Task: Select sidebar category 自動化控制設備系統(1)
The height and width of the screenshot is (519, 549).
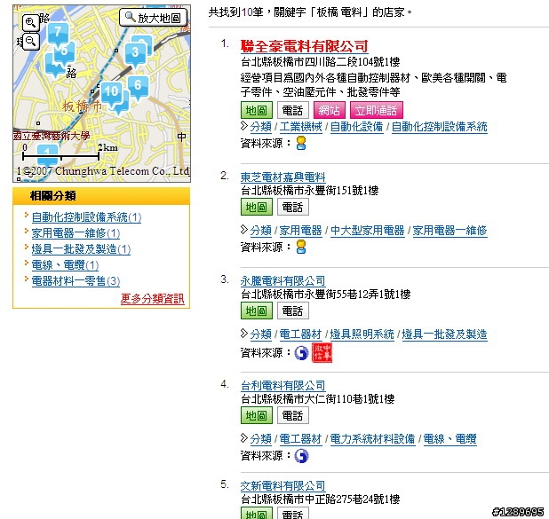Action: click(86, 217)
